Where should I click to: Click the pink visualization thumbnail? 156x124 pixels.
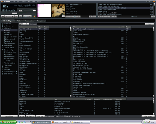(x=44, y=11)
